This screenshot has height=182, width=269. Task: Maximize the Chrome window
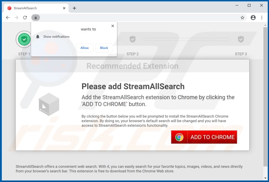[x=249, y=5]
